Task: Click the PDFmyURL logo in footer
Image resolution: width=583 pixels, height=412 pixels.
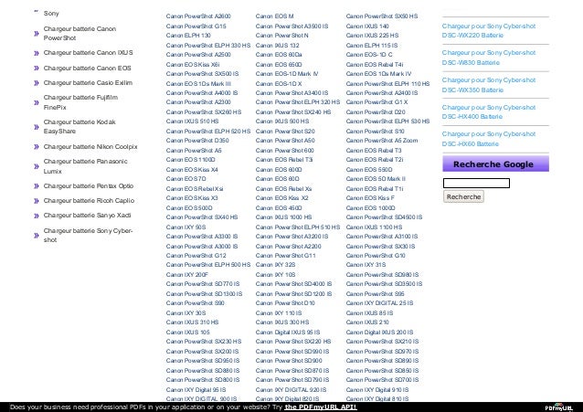Action: click(x=559, y=407)
